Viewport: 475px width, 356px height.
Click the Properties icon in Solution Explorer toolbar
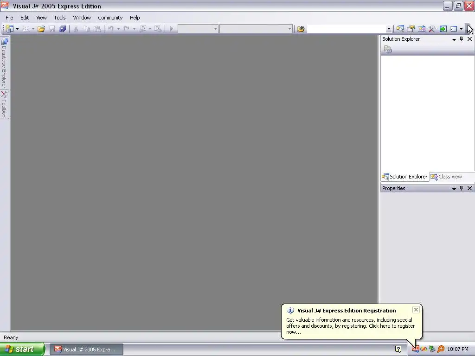point(388,49)
